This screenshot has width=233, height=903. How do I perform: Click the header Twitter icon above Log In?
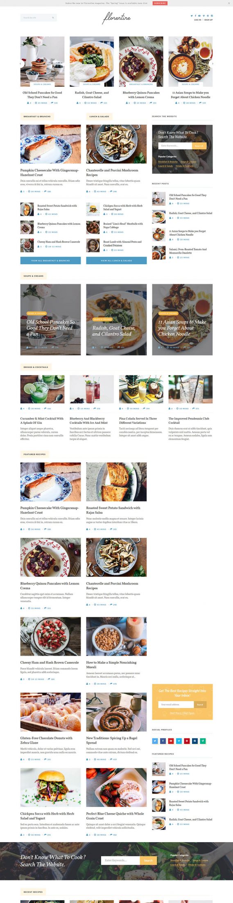point(192,16)
